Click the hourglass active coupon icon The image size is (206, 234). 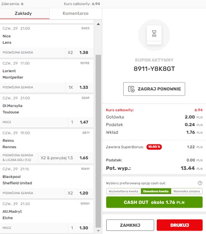[154, 34]
